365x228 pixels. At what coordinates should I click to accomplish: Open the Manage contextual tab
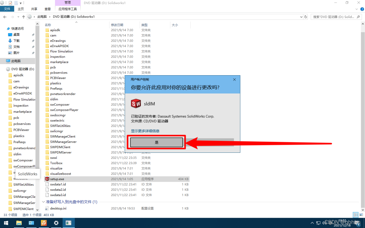pos(68,3)
